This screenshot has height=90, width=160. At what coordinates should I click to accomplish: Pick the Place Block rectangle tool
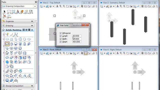click(7, 39)
